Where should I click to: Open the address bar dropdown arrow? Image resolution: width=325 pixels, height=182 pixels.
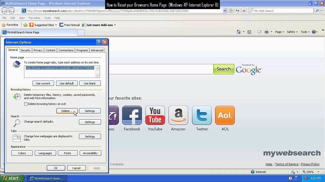pyautogui.click(x=225, y=11)
